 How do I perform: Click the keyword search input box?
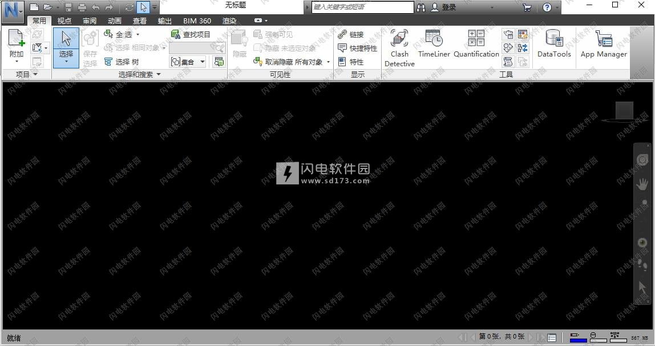(363, 7)
